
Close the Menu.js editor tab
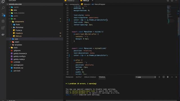(93, 1)
